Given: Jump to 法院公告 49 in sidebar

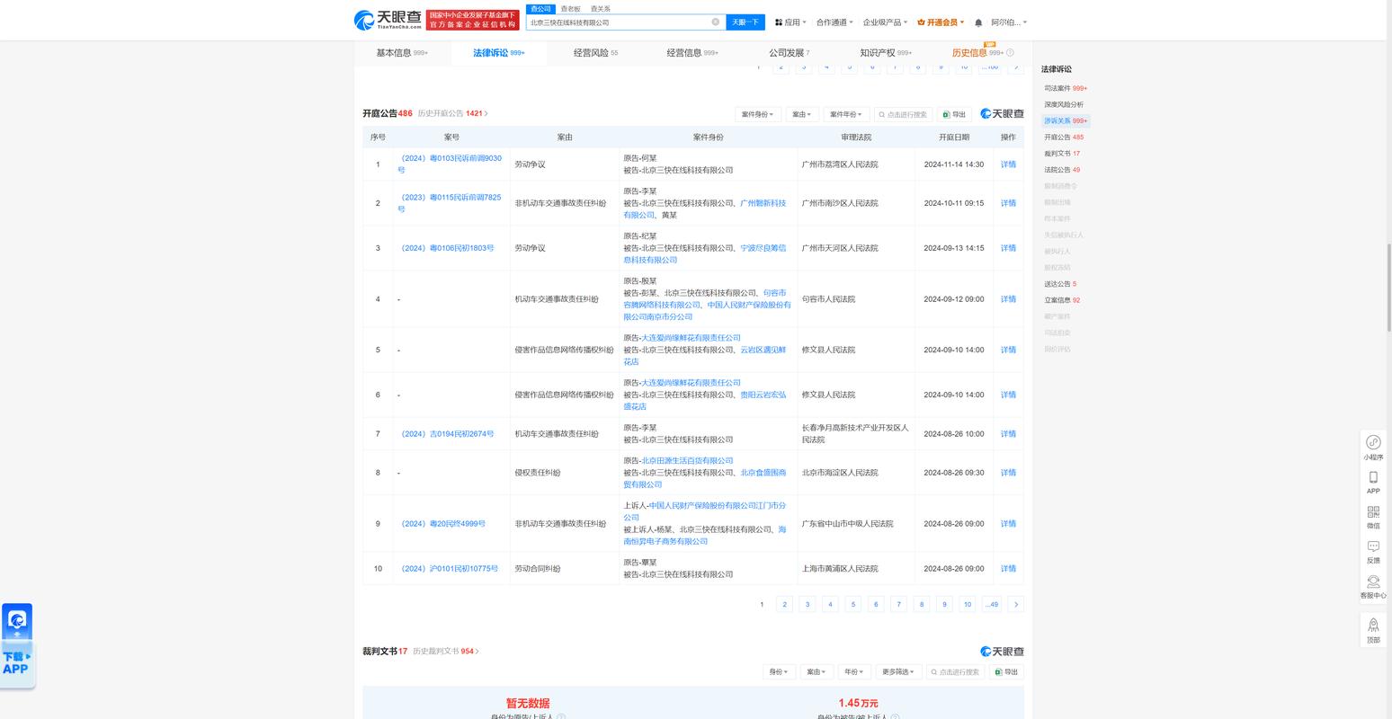Looking at the screenshot, I should coord(1062,170).
